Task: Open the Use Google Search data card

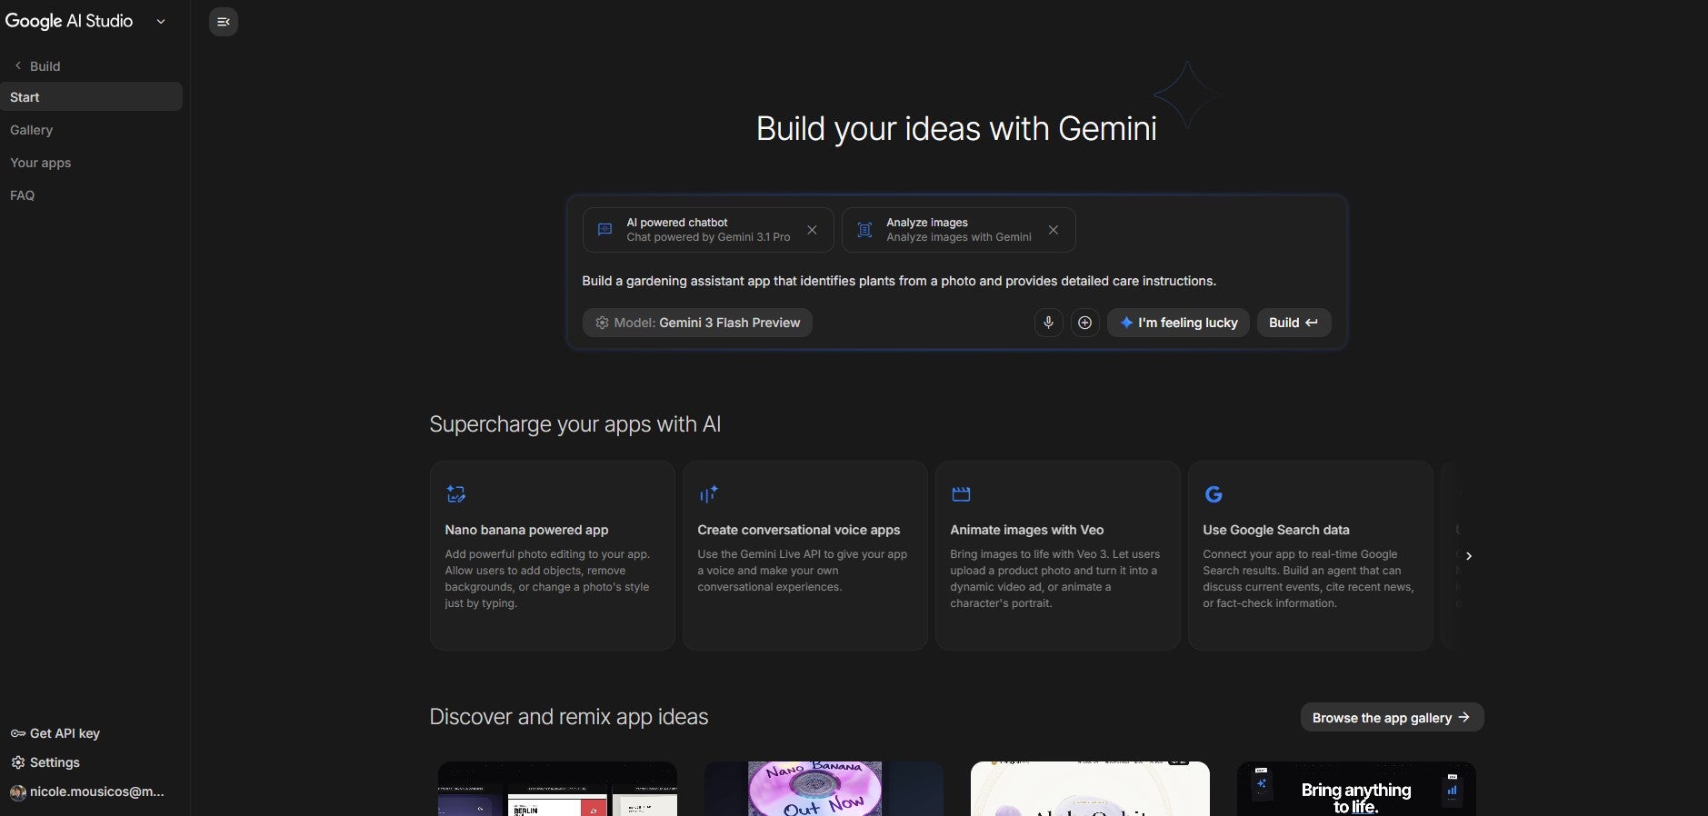Action: tap(1311, 555)
